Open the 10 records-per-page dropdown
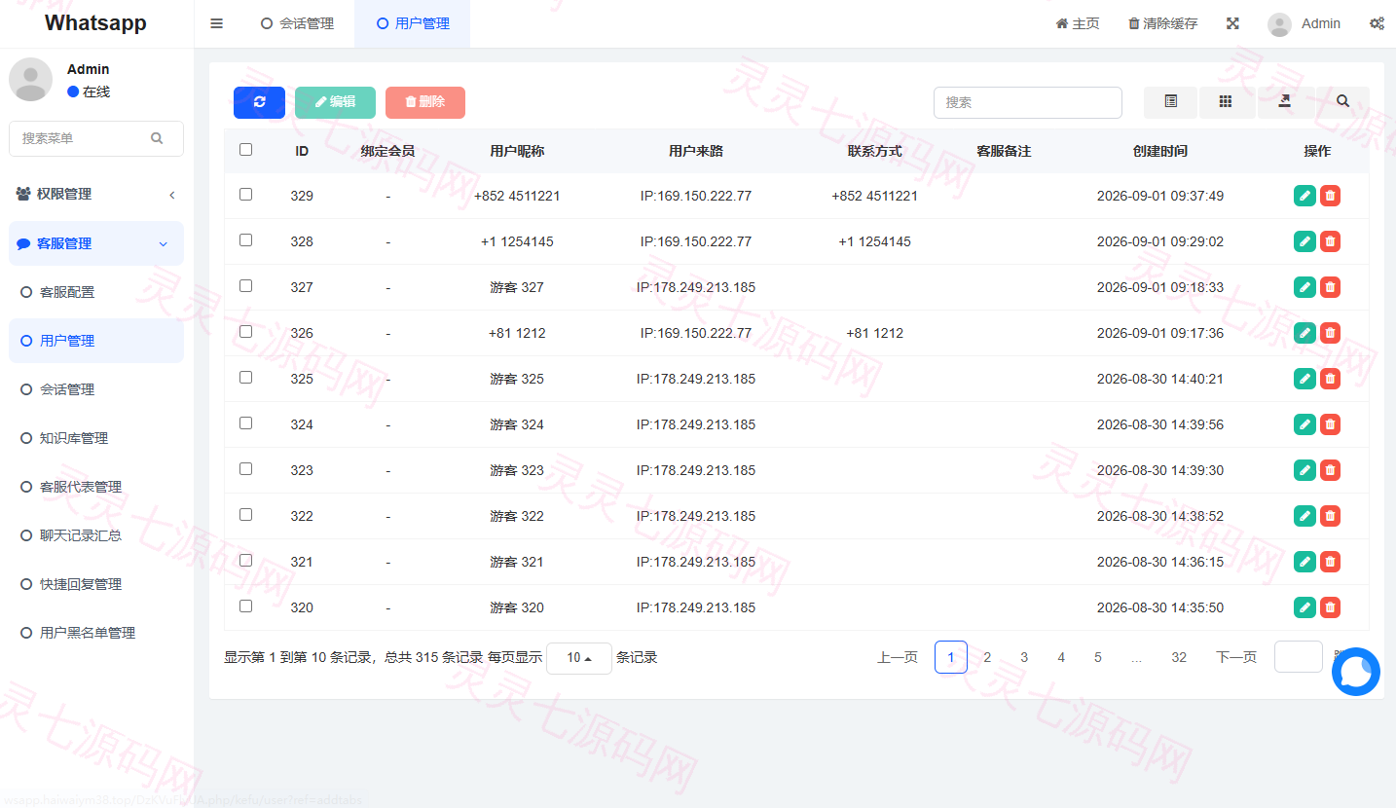This screenshot has width=1396, height=808. (579, 658)
